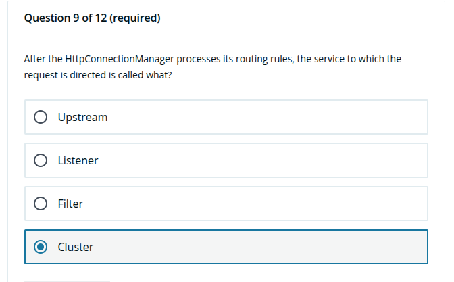Click the selected Cluster radio button
This screenshot has width=454, height=282.
click(41, 247)
